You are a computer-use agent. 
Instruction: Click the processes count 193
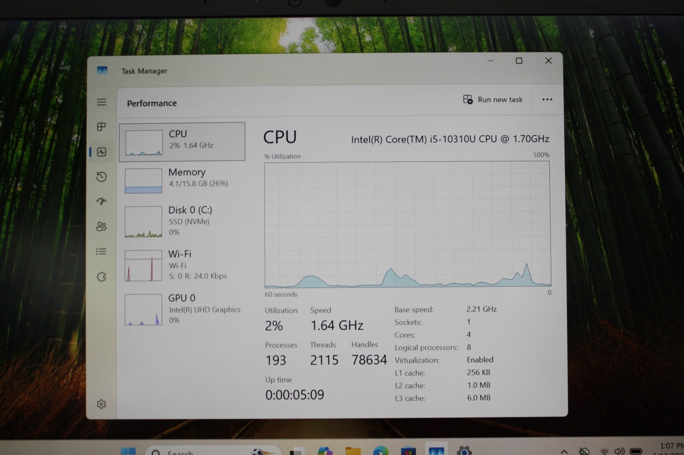(276, 360)
